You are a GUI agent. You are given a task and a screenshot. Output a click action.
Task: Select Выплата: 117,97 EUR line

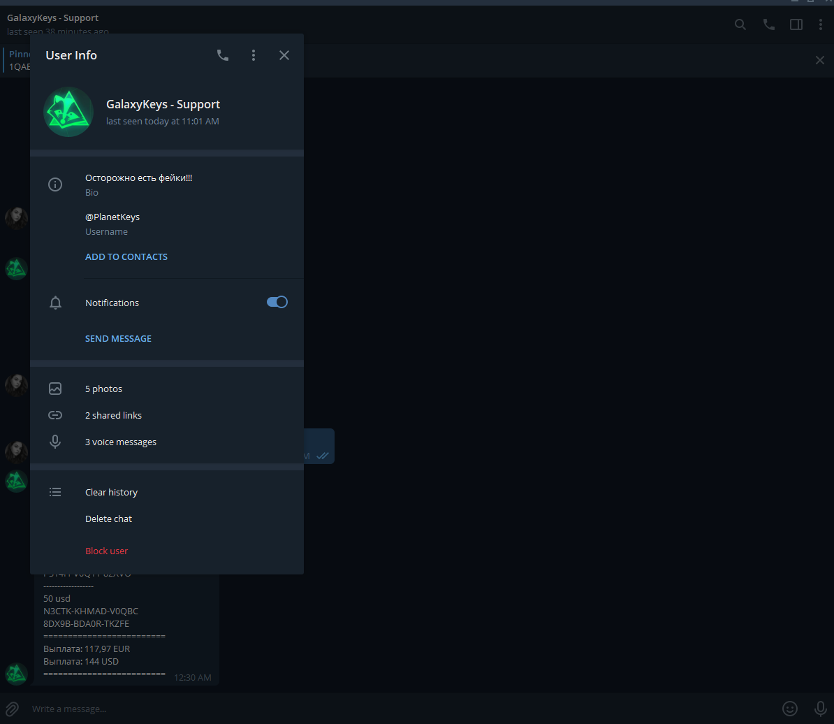pos(87,649)
